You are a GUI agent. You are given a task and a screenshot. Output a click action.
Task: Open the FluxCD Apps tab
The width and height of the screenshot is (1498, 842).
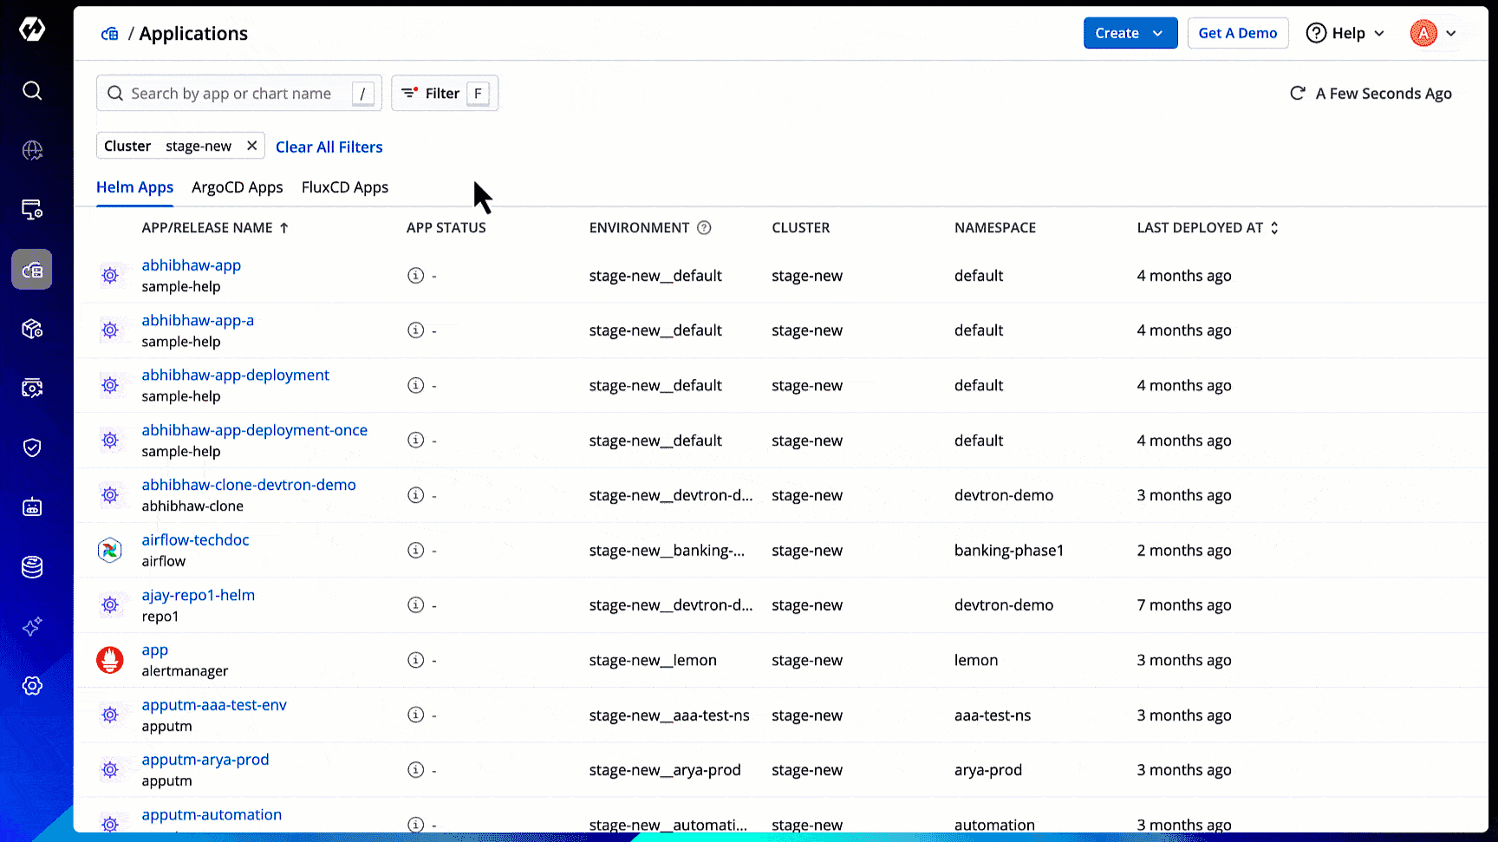344,187
